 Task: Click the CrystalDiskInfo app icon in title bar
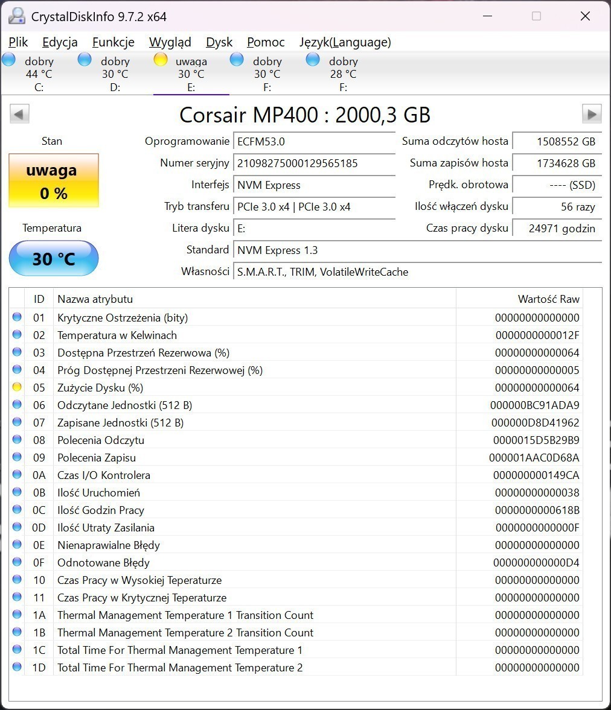[x=17, y=16]
